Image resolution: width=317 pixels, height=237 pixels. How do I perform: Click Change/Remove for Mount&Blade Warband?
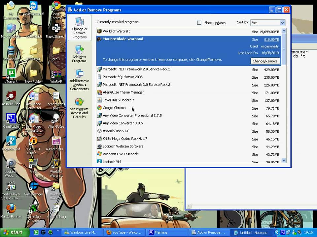coord(265,61)
